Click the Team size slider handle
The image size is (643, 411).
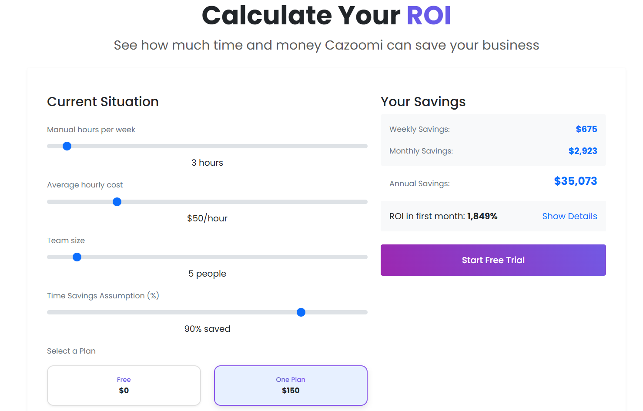tap(77, 257)
